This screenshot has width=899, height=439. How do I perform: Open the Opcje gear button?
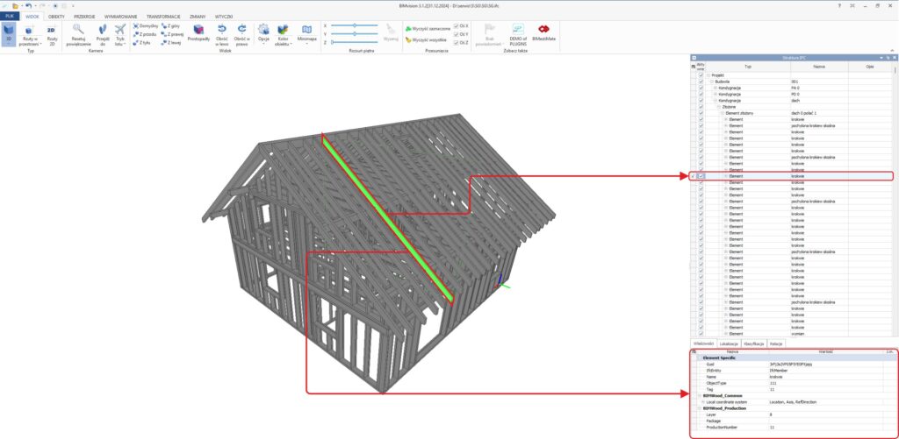click(x=263, y=35)
